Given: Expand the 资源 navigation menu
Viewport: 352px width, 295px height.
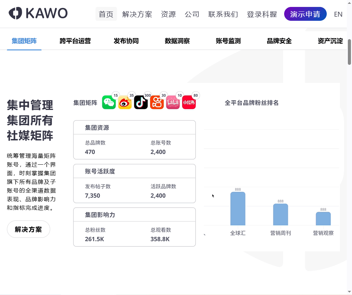Looking at the screenshot, I should 168,14.
